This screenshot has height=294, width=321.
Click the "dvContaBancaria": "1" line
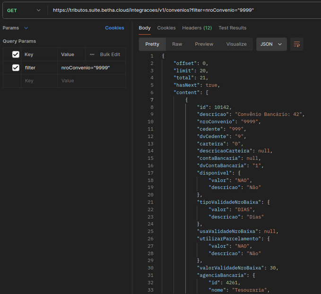point(230,165)
